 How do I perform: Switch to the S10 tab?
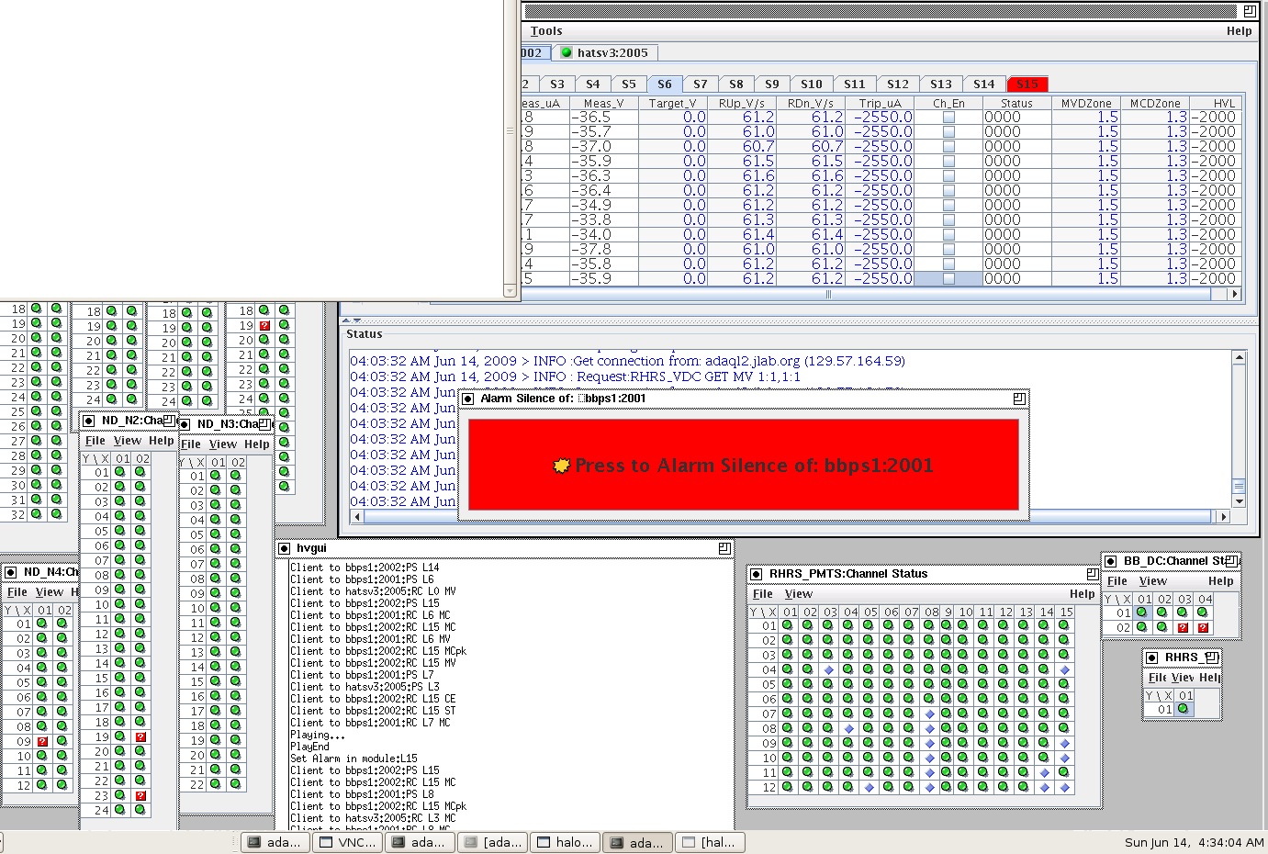tap(812, 84)
